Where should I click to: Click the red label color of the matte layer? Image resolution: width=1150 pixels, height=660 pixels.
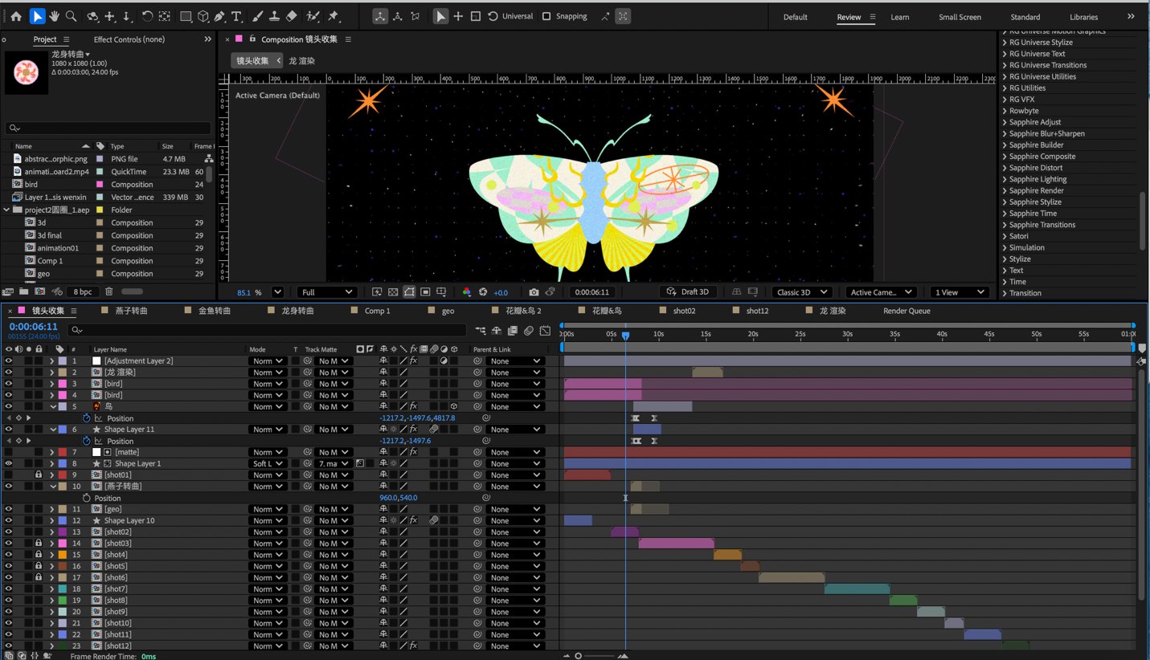pyautogui.click(x=63, y=453)
